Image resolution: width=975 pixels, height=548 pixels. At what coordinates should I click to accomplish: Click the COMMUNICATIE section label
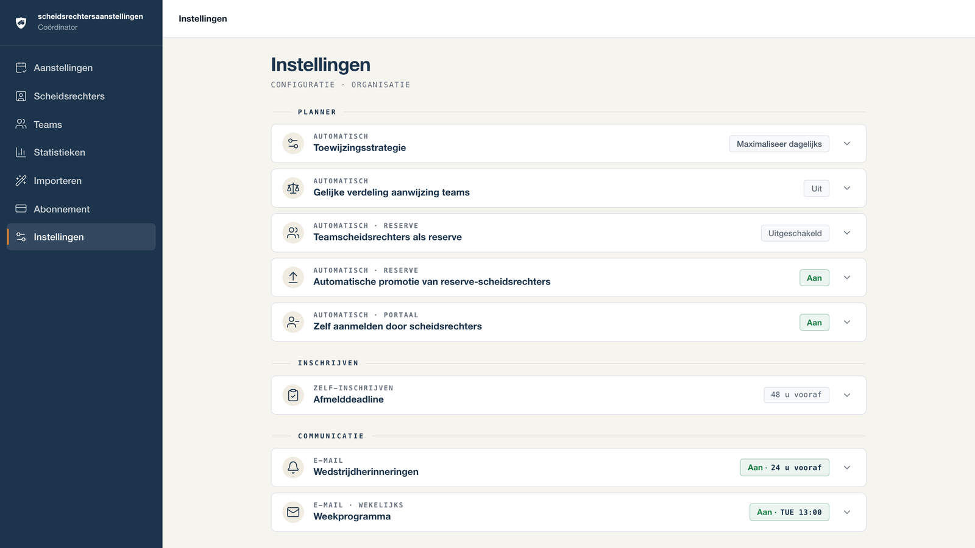[331, 436]
